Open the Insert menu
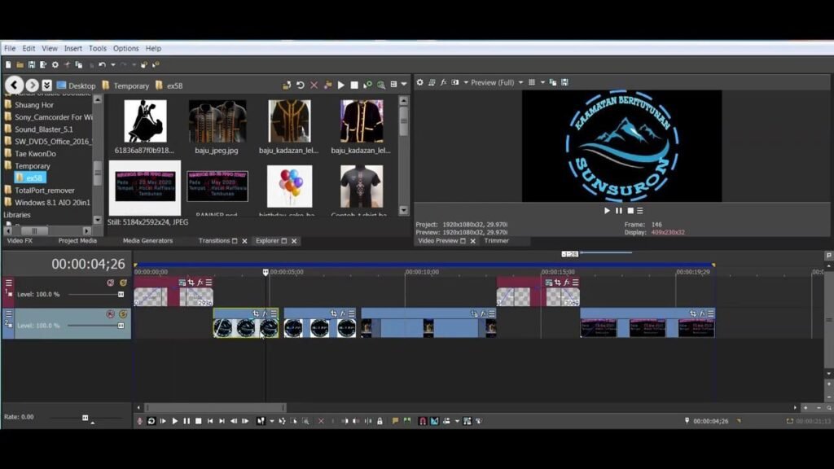Viewport: 834px width, 469px height. tap(72, 48)
